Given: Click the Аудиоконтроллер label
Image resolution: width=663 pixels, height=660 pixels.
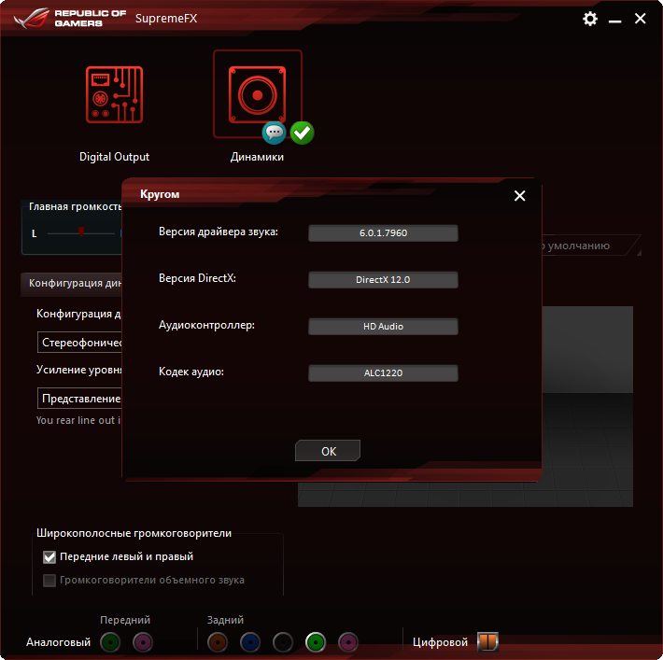Looking at the screenshot, I should [x=206, y=325].
